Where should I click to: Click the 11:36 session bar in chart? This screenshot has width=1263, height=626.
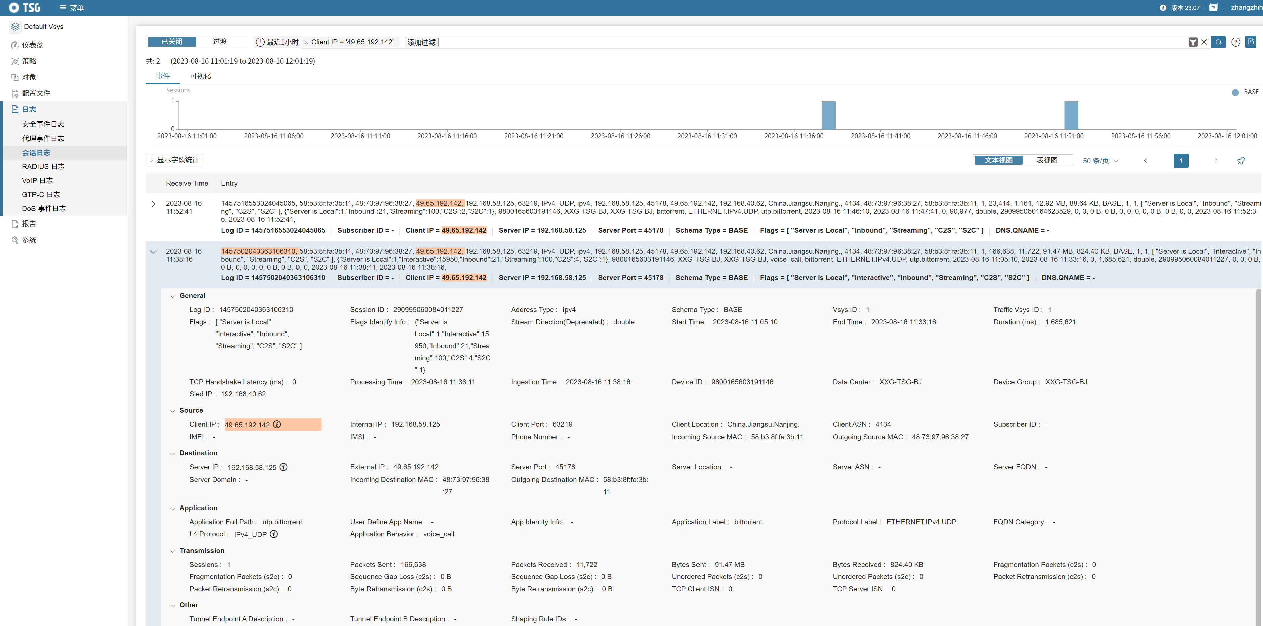(828, 116)
